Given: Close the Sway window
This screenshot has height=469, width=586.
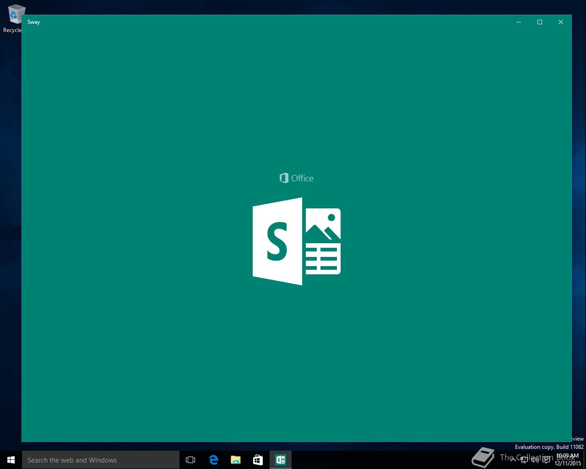Looking at the screenshot, I should click(x=561, y=22).
